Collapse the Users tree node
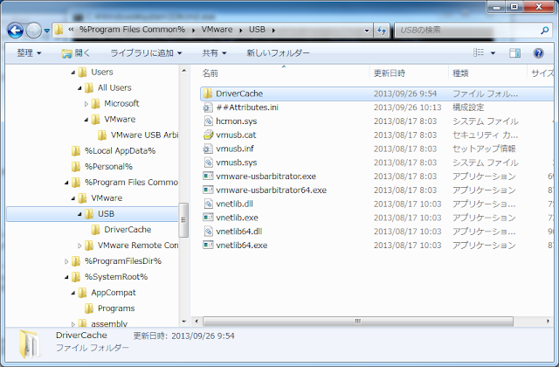Screen dimensions: 559x367 [73, 73]
